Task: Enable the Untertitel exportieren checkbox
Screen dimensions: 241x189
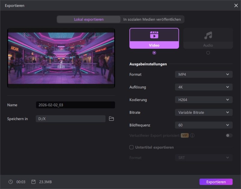Action: tap(131, 147)
